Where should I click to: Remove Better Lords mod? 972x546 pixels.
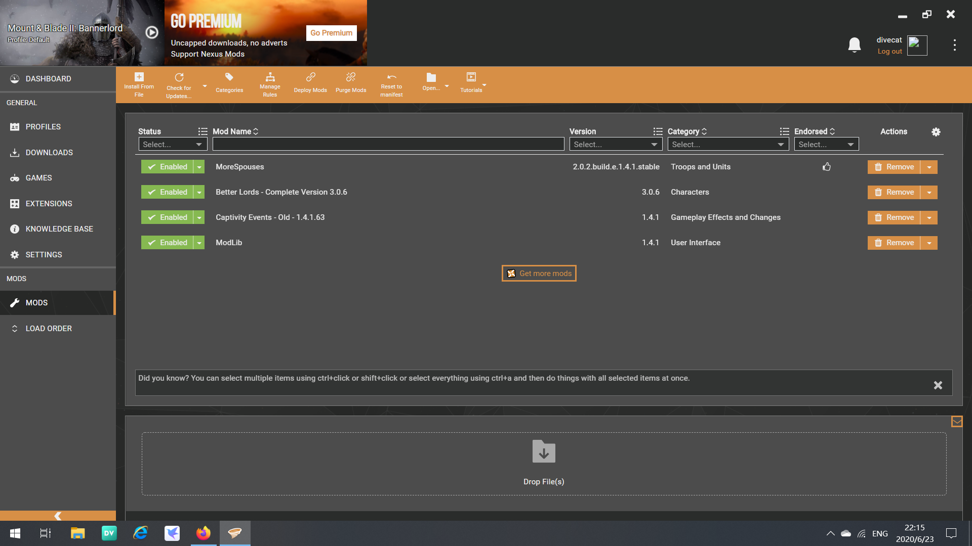pos(894,192)
